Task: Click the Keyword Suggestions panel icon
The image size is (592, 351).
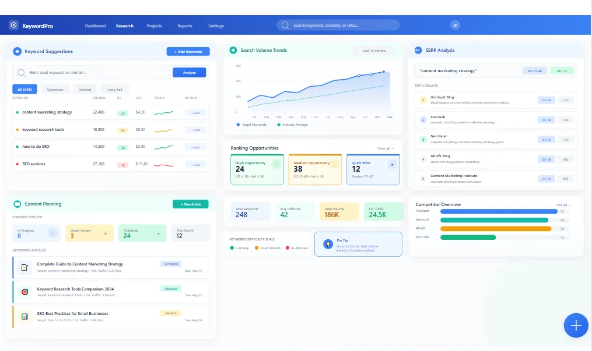Action: coord(18,51)
